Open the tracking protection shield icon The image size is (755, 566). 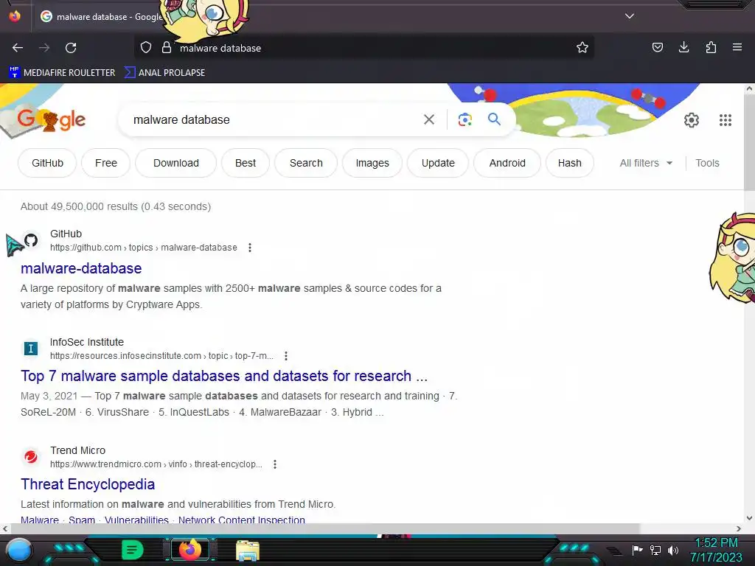pyautogui.click(x=146, y=48)
